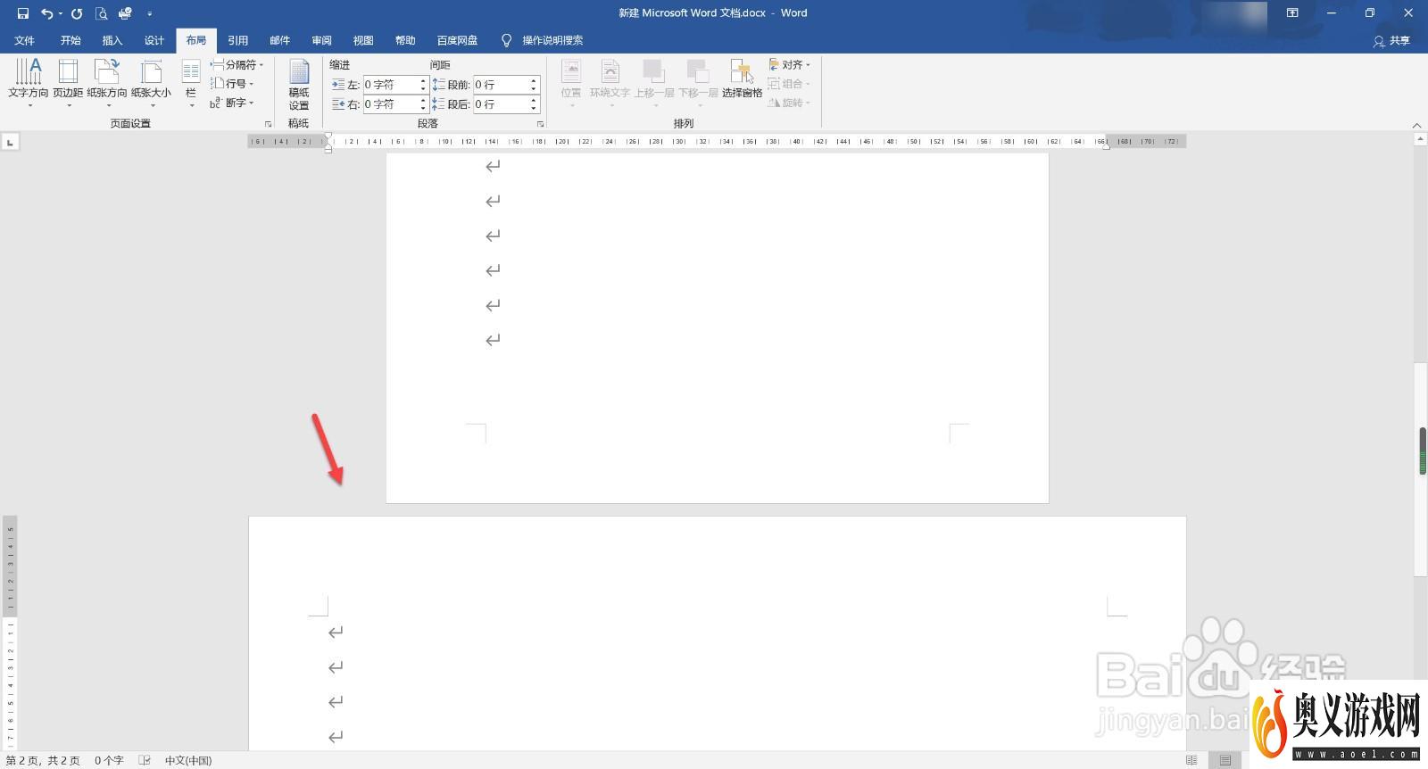The width and height of the screenshot is (1428, 769).
Task: Switch to print layout view icon
Action: click(x=1225, y=761)
